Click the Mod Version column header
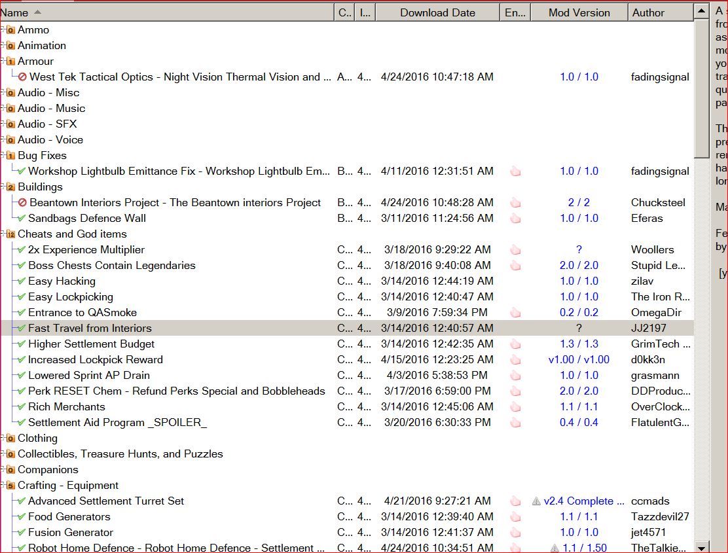 pos(579,12)
